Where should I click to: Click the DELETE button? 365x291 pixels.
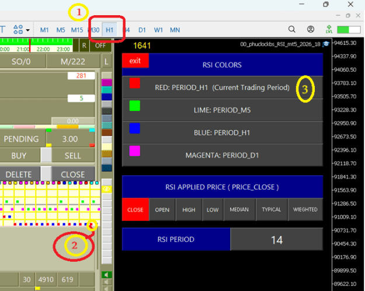(x=19, y=175)
